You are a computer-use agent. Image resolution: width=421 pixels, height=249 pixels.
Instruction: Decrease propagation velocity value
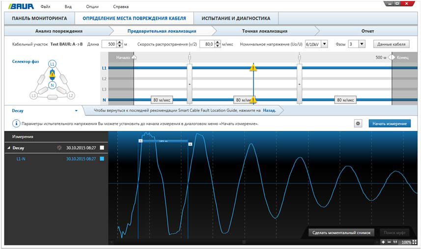pos(218,46)
